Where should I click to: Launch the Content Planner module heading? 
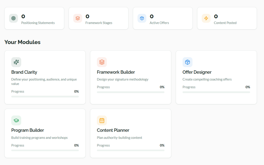pos(113,130)
